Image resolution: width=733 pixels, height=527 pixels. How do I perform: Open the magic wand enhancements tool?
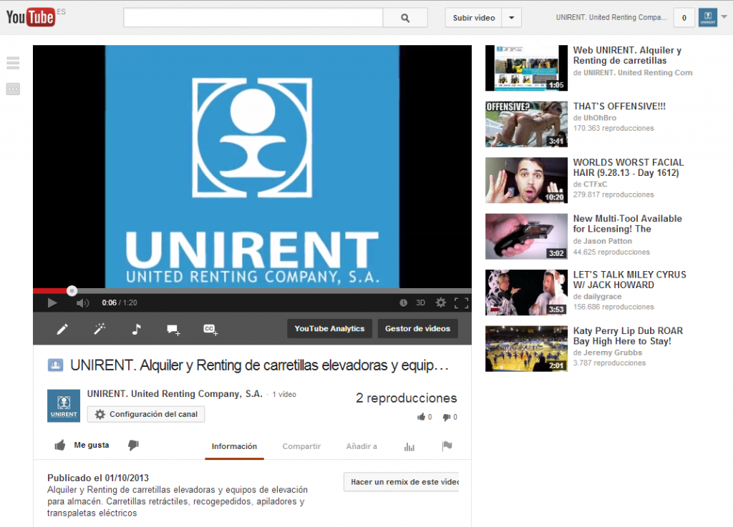coord(99,329)
